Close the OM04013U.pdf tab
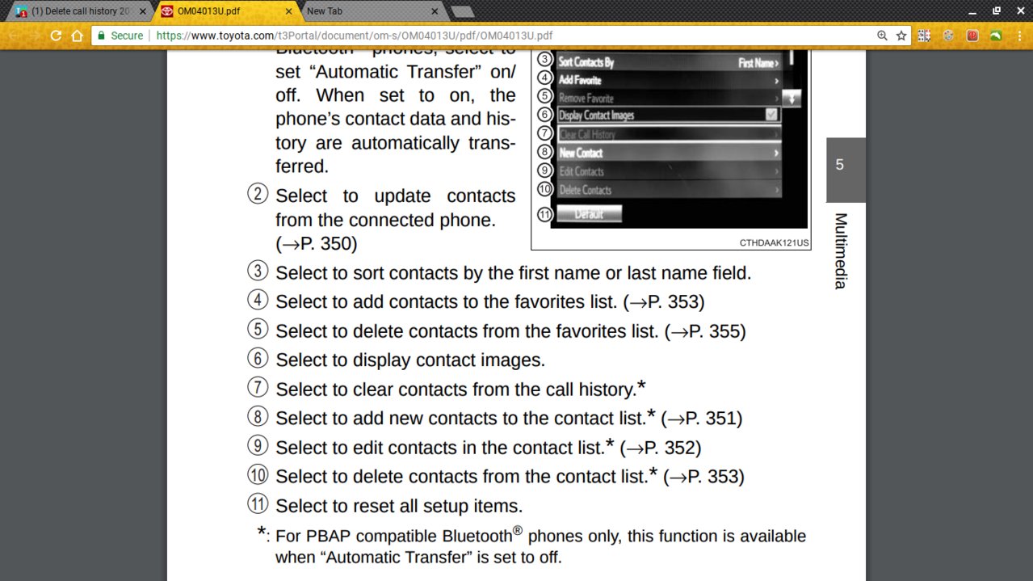Viewport: 1033px width, 581px height. click(x=288, y=11)
